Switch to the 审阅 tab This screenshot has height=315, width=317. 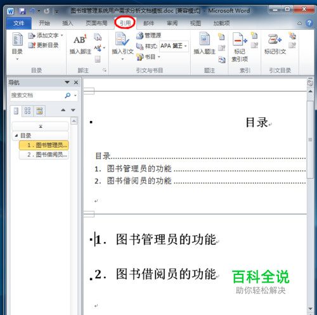click(172, 23)
